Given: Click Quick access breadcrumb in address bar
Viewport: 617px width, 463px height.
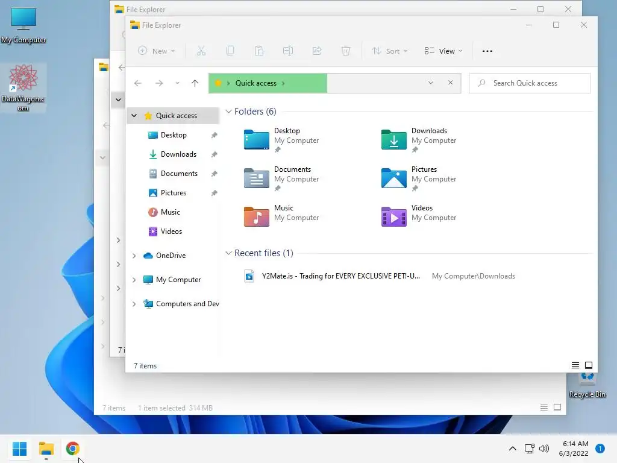Looking at the screenshot, I should pyautogui.click(x=255, y=83).
